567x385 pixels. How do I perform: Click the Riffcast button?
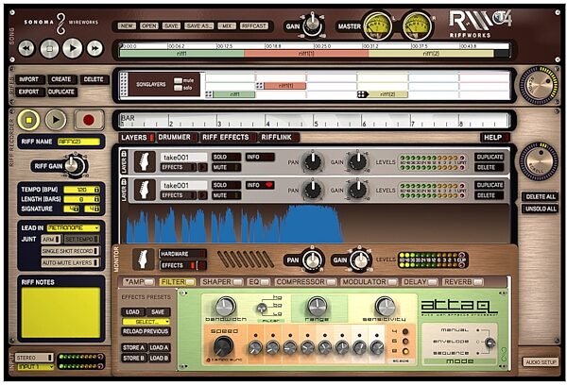(254, 26)
